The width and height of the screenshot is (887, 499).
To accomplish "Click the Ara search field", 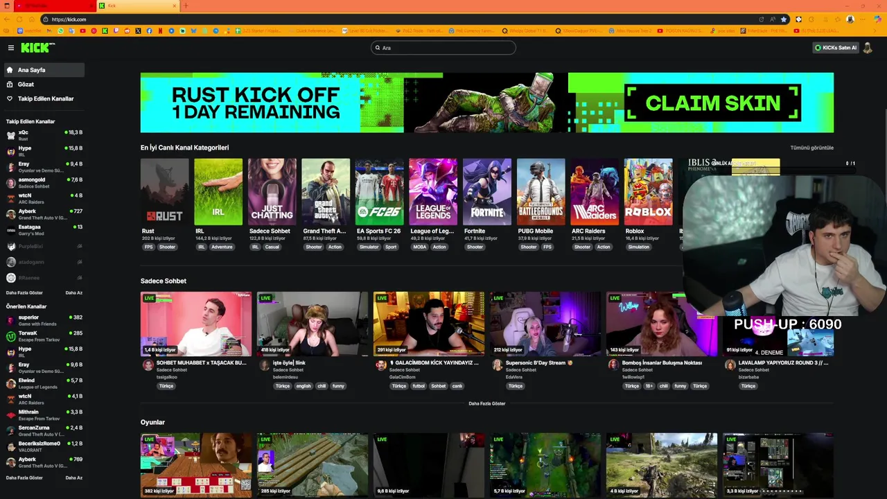I will coord(443,48).
